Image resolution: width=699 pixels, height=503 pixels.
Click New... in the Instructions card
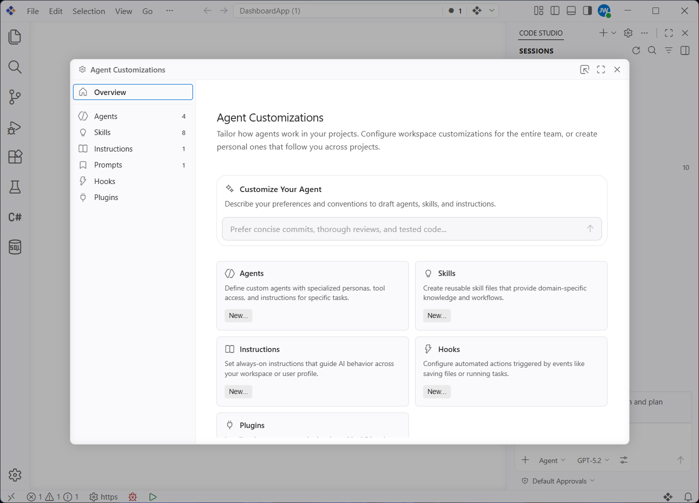tap(238, 391)
